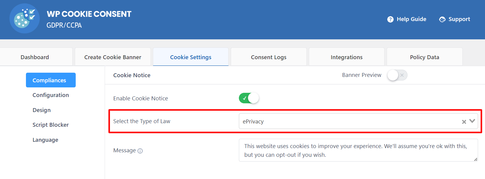The height and width of the screenshot is (179, 485).
Task: Go to the Consent Logs tab
Action: click(x=269, y=57)
